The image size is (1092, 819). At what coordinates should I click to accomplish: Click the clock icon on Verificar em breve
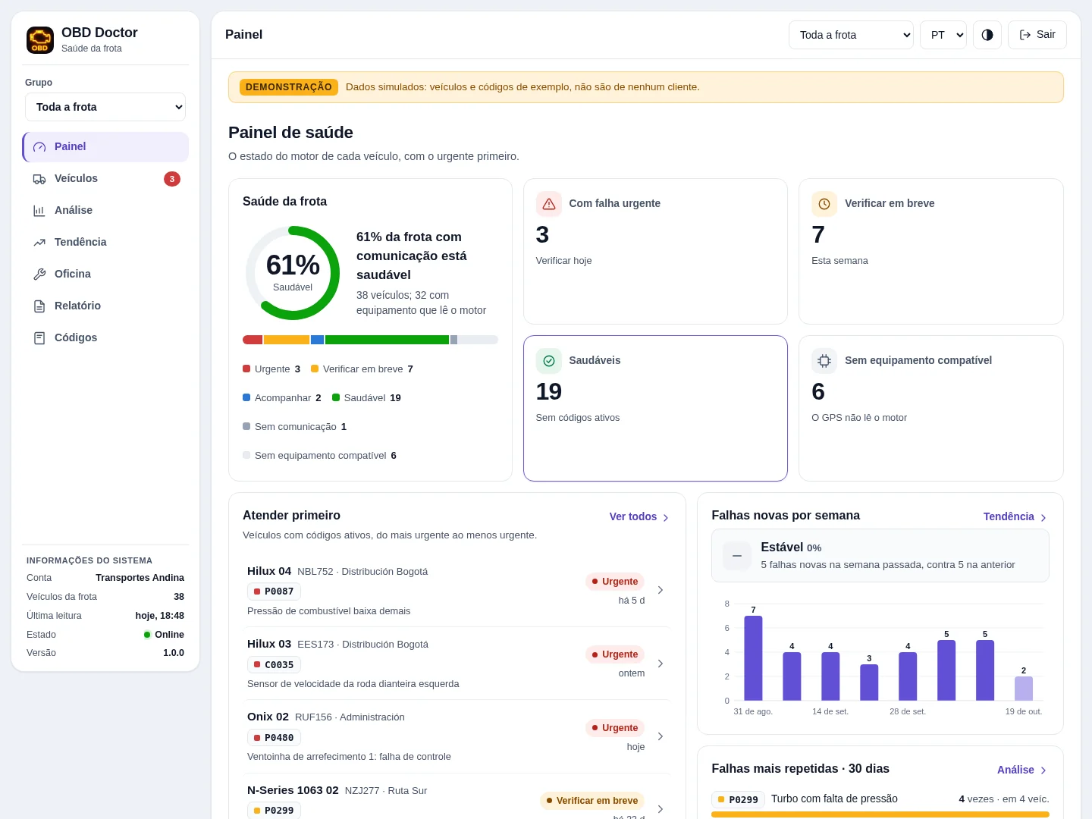pyautogui.click(x=824, y=204)
